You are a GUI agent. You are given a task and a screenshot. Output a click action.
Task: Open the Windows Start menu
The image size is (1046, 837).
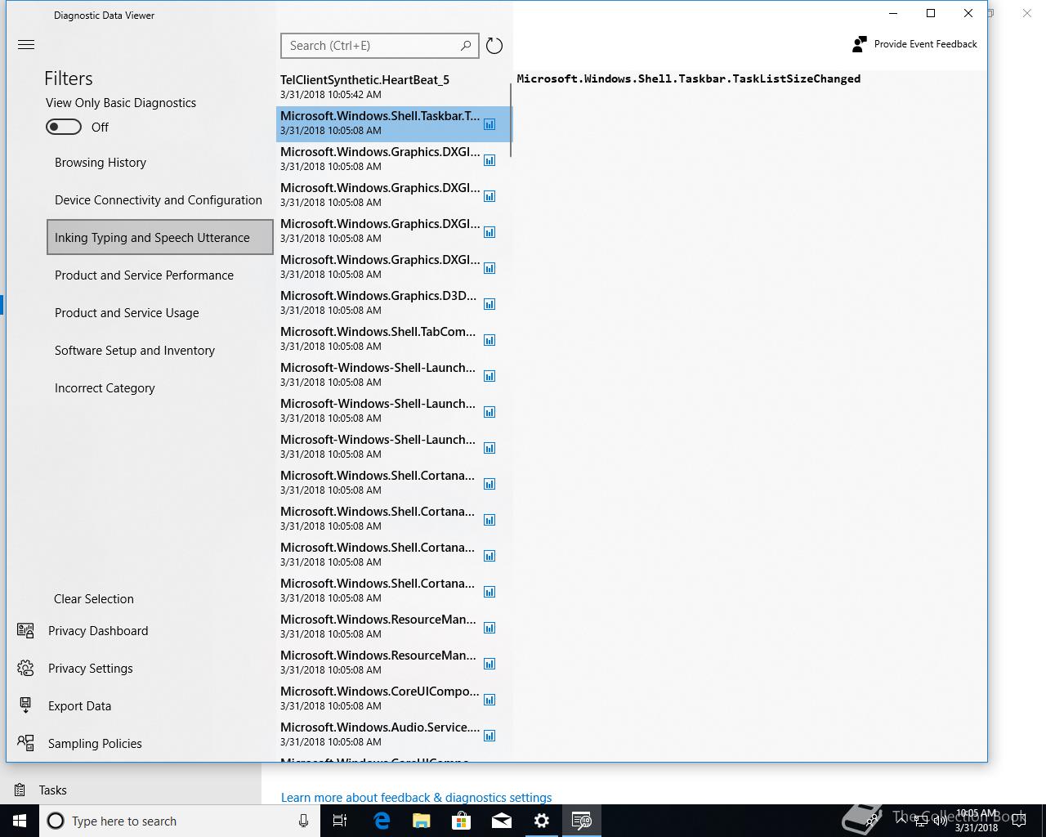(x=20, y=821)
